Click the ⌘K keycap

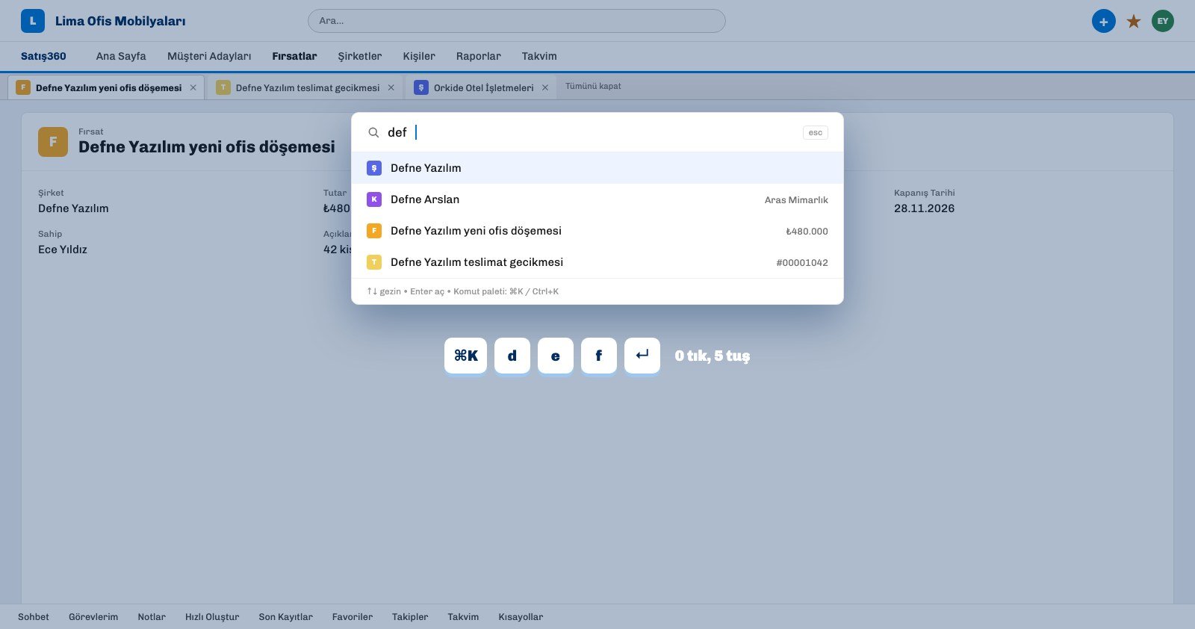pos(465,356)
